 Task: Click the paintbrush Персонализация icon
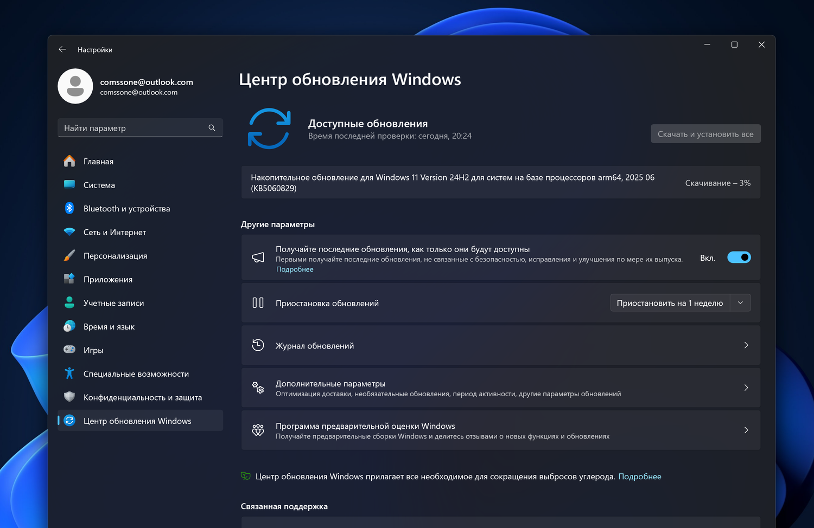[x=69, y=255]
